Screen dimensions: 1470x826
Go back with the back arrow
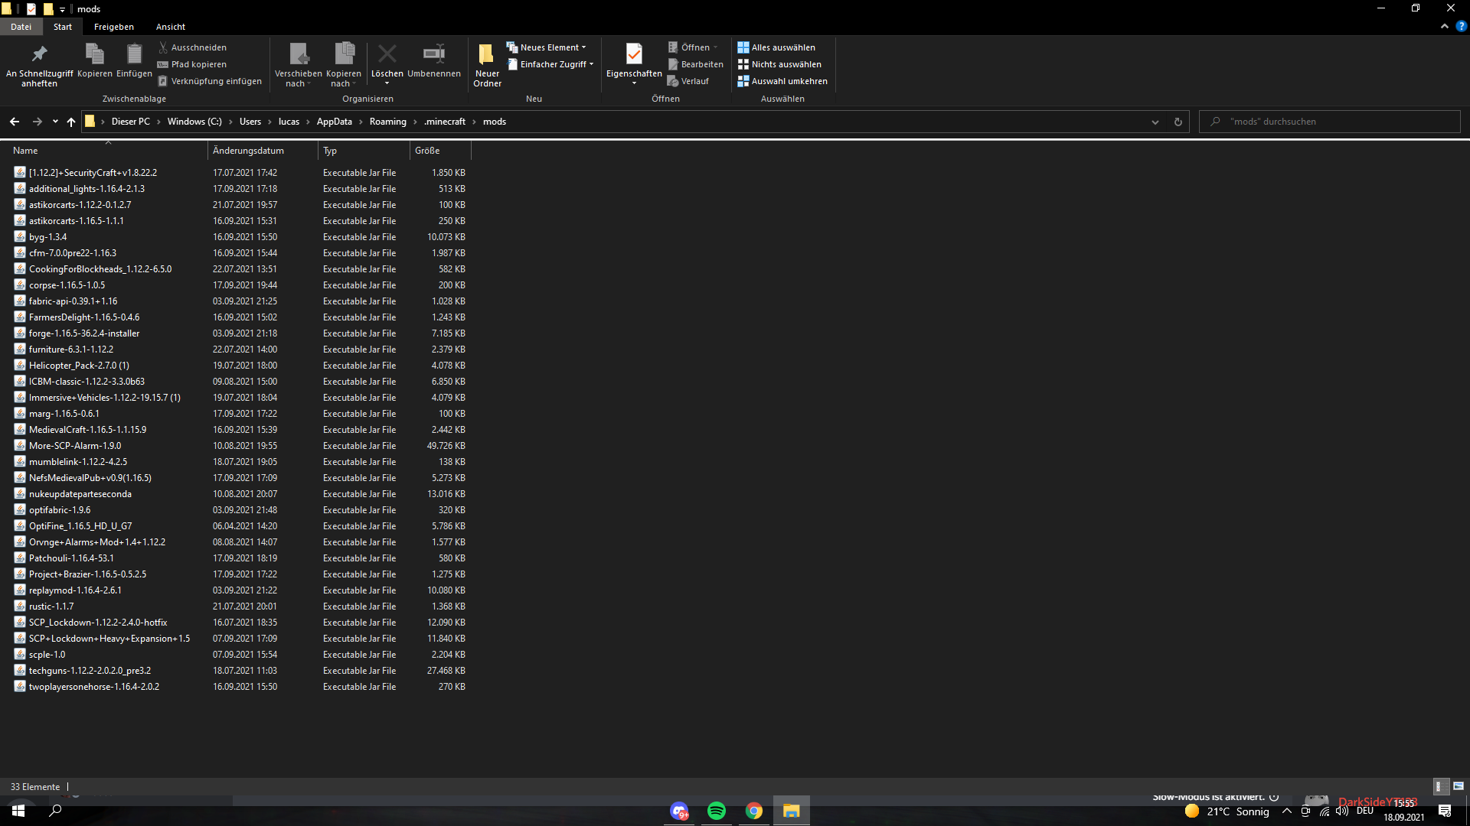(x=15, y=122)
